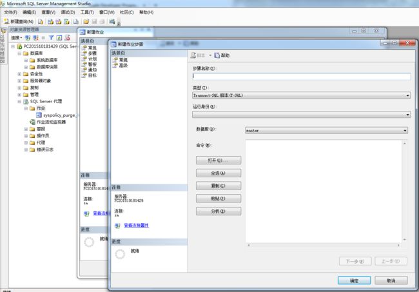
Task: Expand the 服务器对象 tree node
Action: (19, 81)
